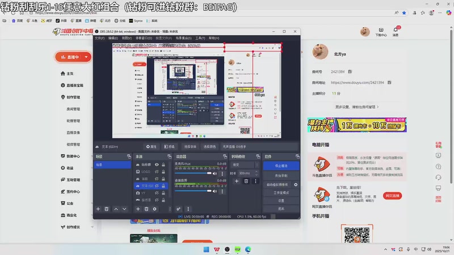The height and width of the screenshot is (255, 454).
Task: Show the hidden LOGO source
Action: pyautogui.click(x=157, y=172)
